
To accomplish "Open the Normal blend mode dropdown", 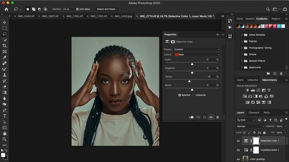I will [x=250, y=126].
